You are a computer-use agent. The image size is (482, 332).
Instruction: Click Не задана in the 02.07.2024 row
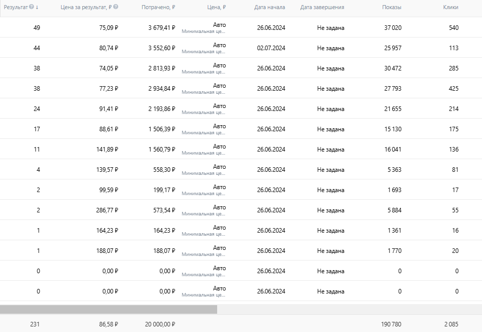click(x=330, y=48)
